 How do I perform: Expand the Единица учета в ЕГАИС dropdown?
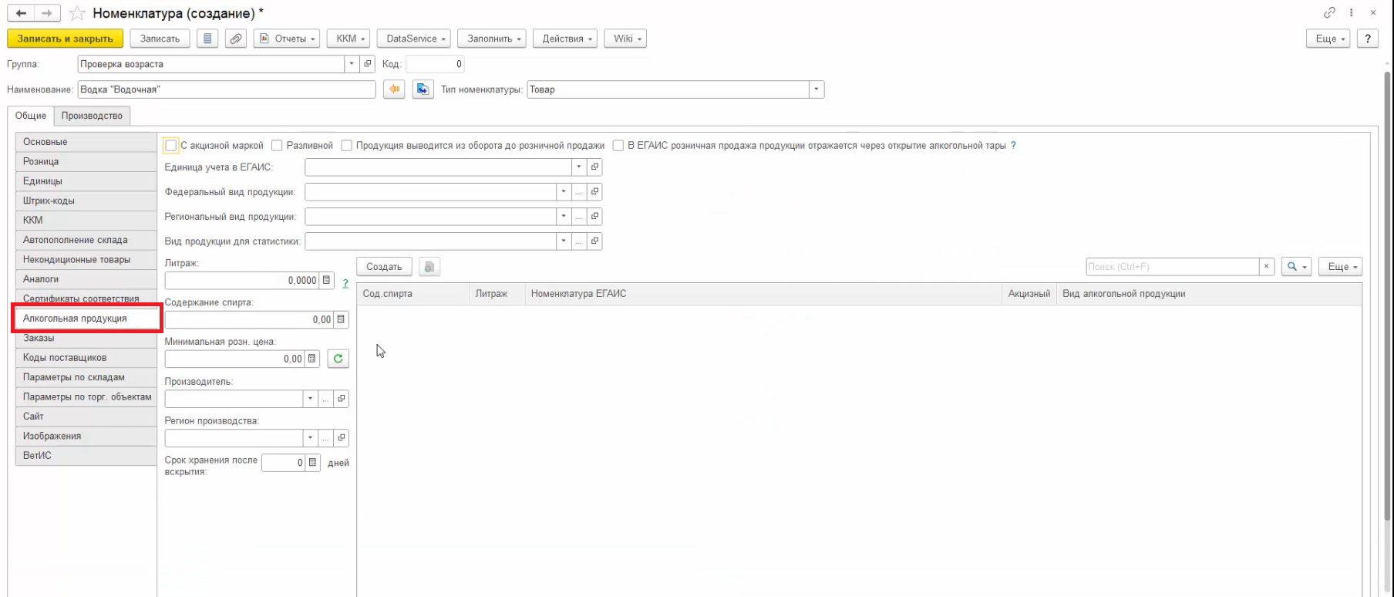pyautogui.click(x=578, y=167)
